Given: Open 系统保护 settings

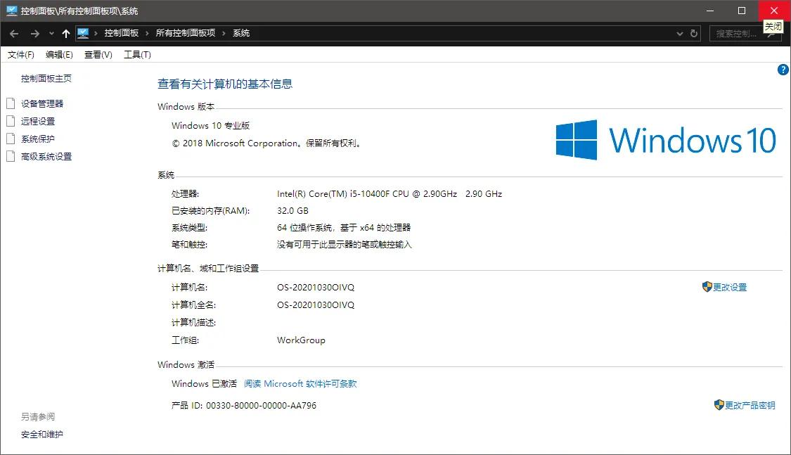Looking at the screenshot, I should (x=39, y=139).
